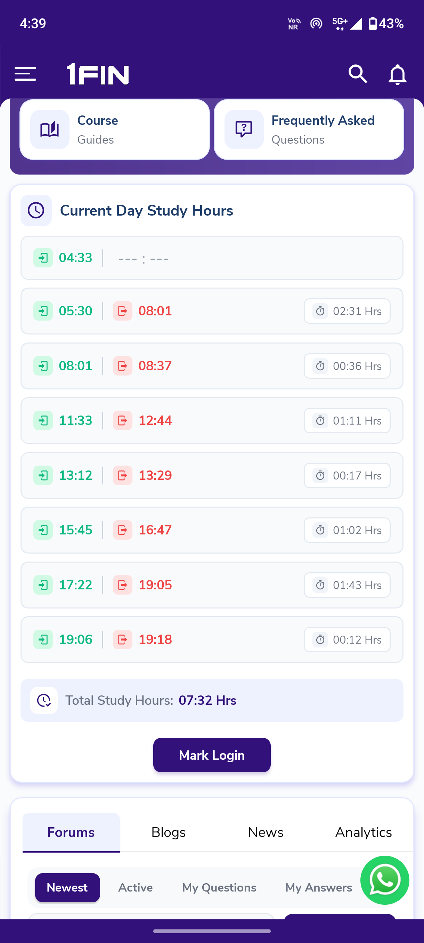Tap the search magnifier icon

point(357,74)
